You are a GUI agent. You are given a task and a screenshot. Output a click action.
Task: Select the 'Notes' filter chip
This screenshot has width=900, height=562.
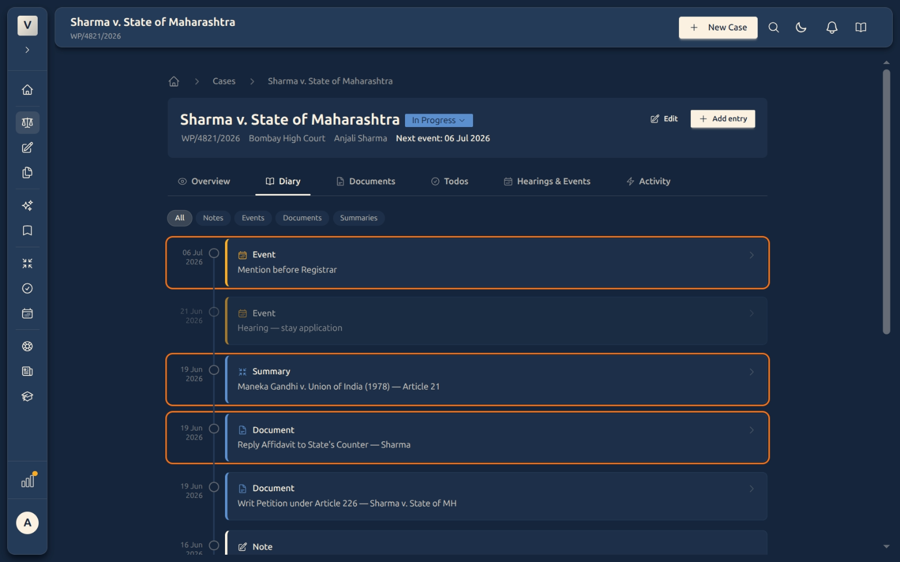(x=213, y=218)
